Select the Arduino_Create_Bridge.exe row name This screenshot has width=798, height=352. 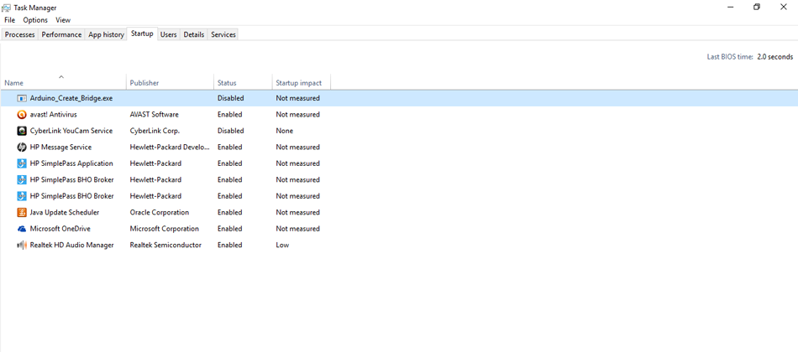71,98
